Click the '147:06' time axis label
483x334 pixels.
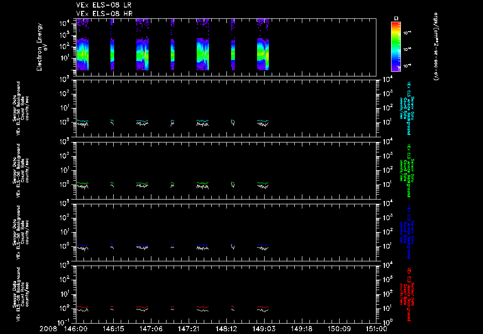151,329
